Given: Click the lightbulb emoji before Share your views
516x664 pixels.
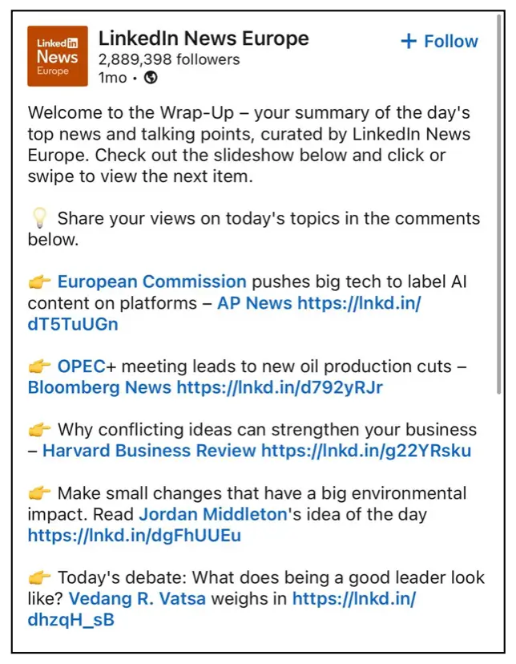Looking at the screenshot, I should 39,219.
